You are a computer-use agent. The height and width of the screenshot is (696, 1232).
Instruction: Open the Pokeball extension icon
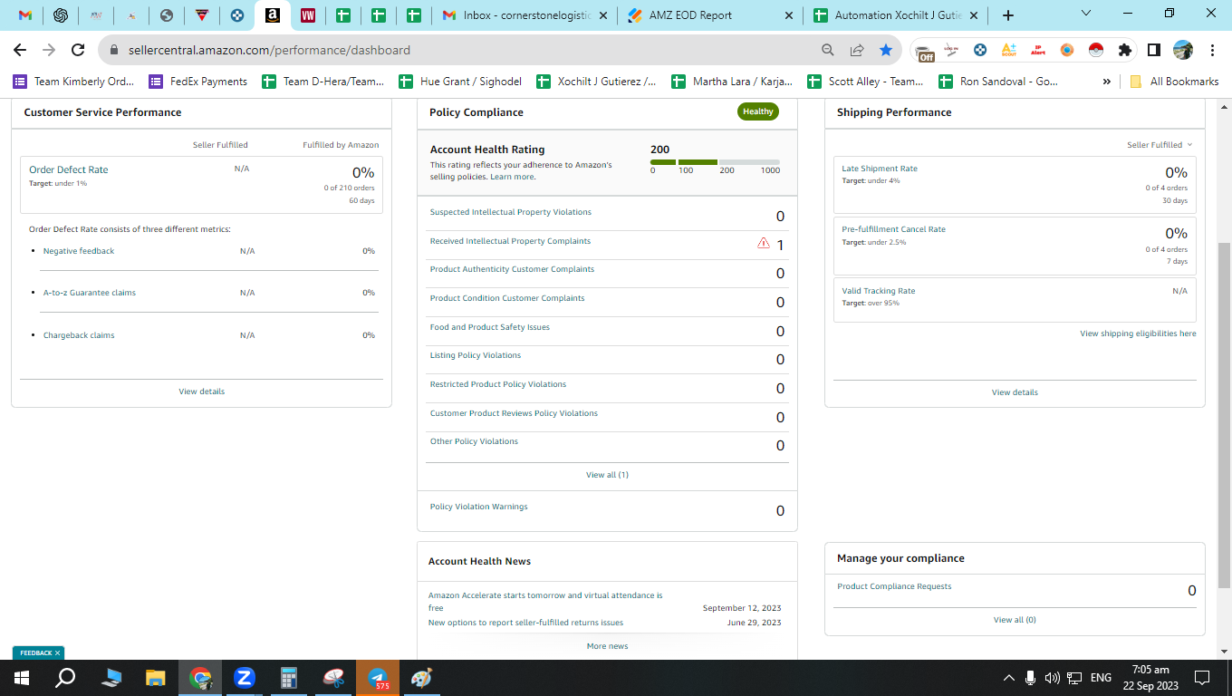click(x=1096, y=50)
